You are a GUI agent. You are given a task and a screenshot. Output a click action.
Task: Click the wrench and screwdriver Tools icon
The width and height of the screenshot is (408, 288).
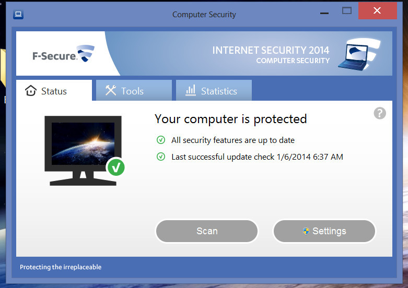111,90
